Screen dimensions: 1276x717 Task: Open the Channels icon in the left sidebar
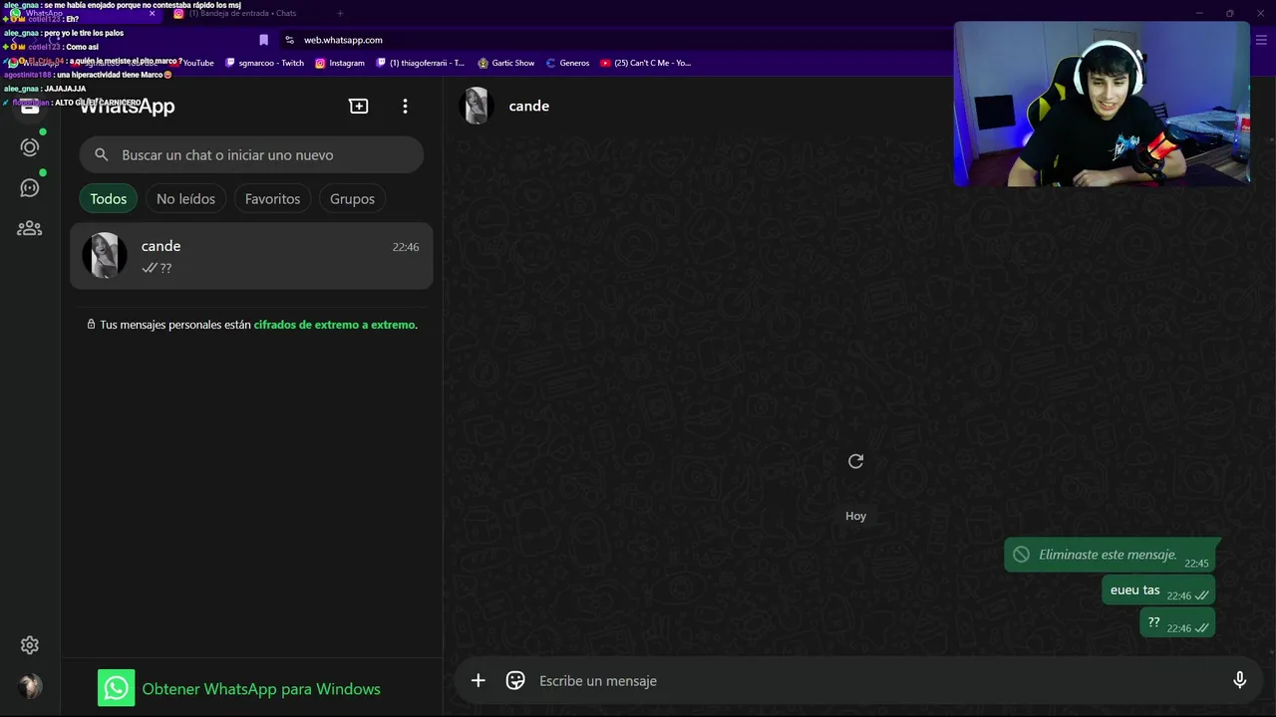pos(30,187)
